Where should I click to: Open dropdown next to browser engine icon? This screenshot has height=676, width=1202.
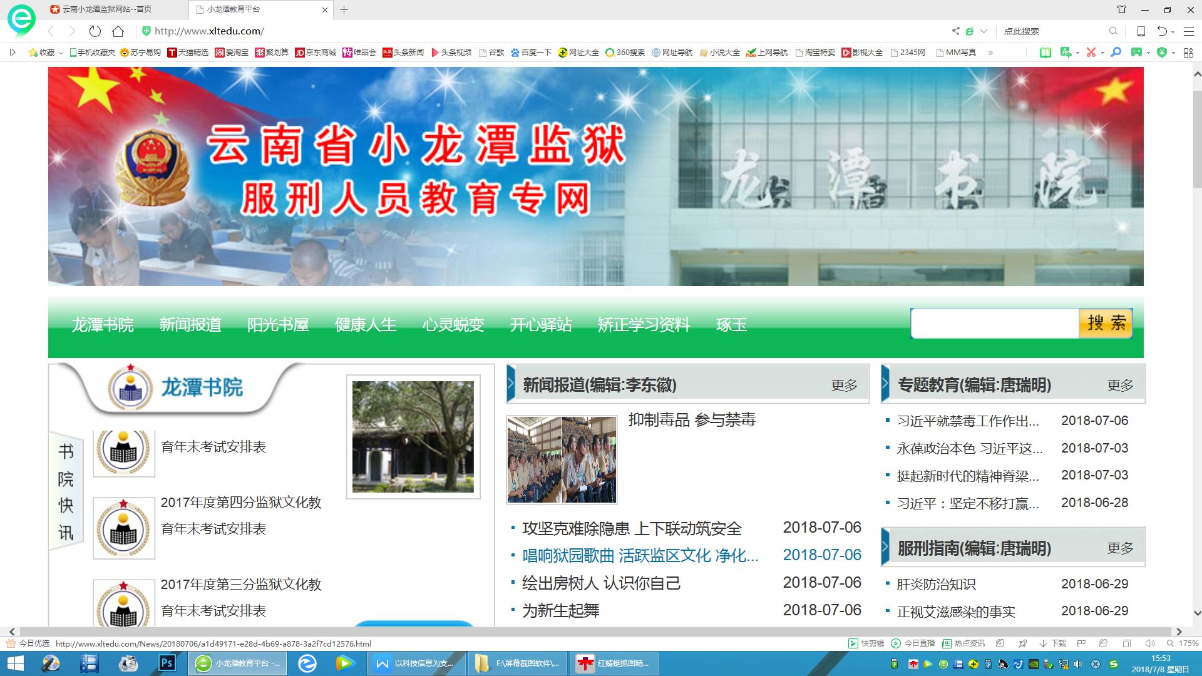[984, 31]
